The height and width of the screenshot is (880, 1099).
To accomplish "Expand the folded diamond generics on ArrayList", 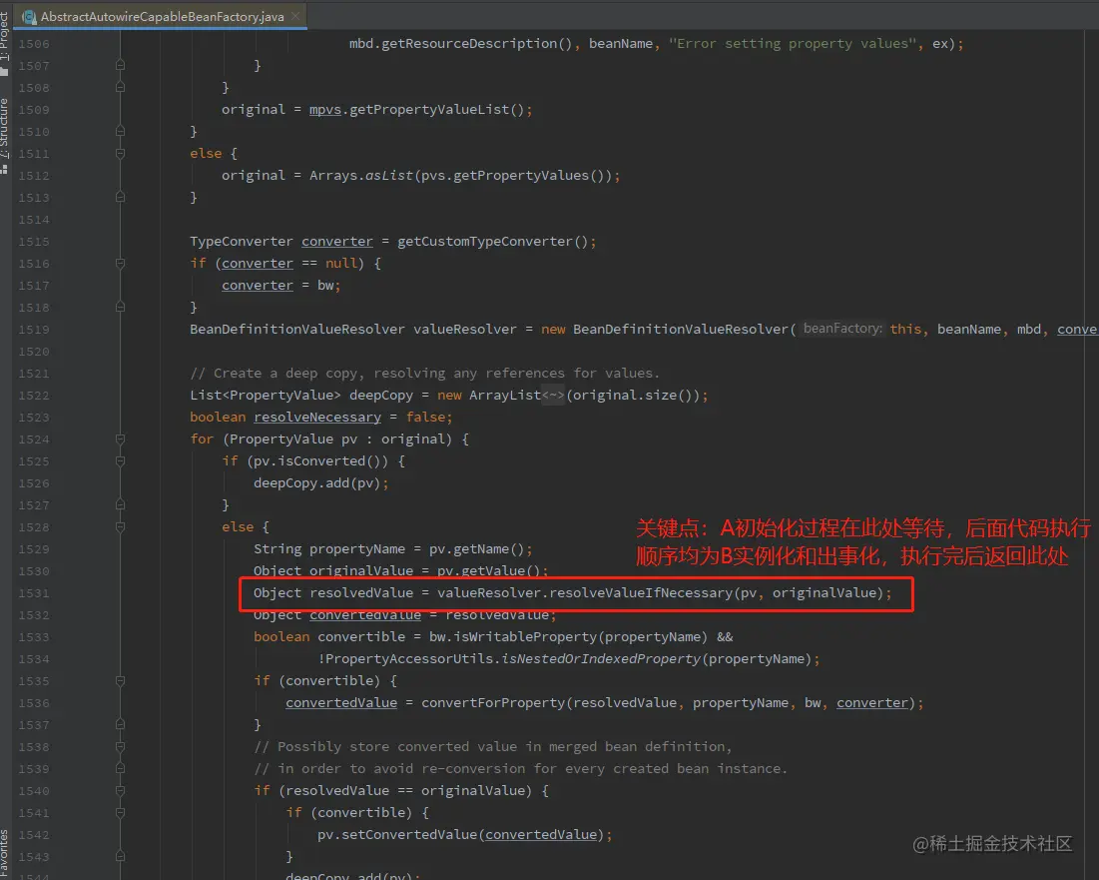I will coord(553,396).
